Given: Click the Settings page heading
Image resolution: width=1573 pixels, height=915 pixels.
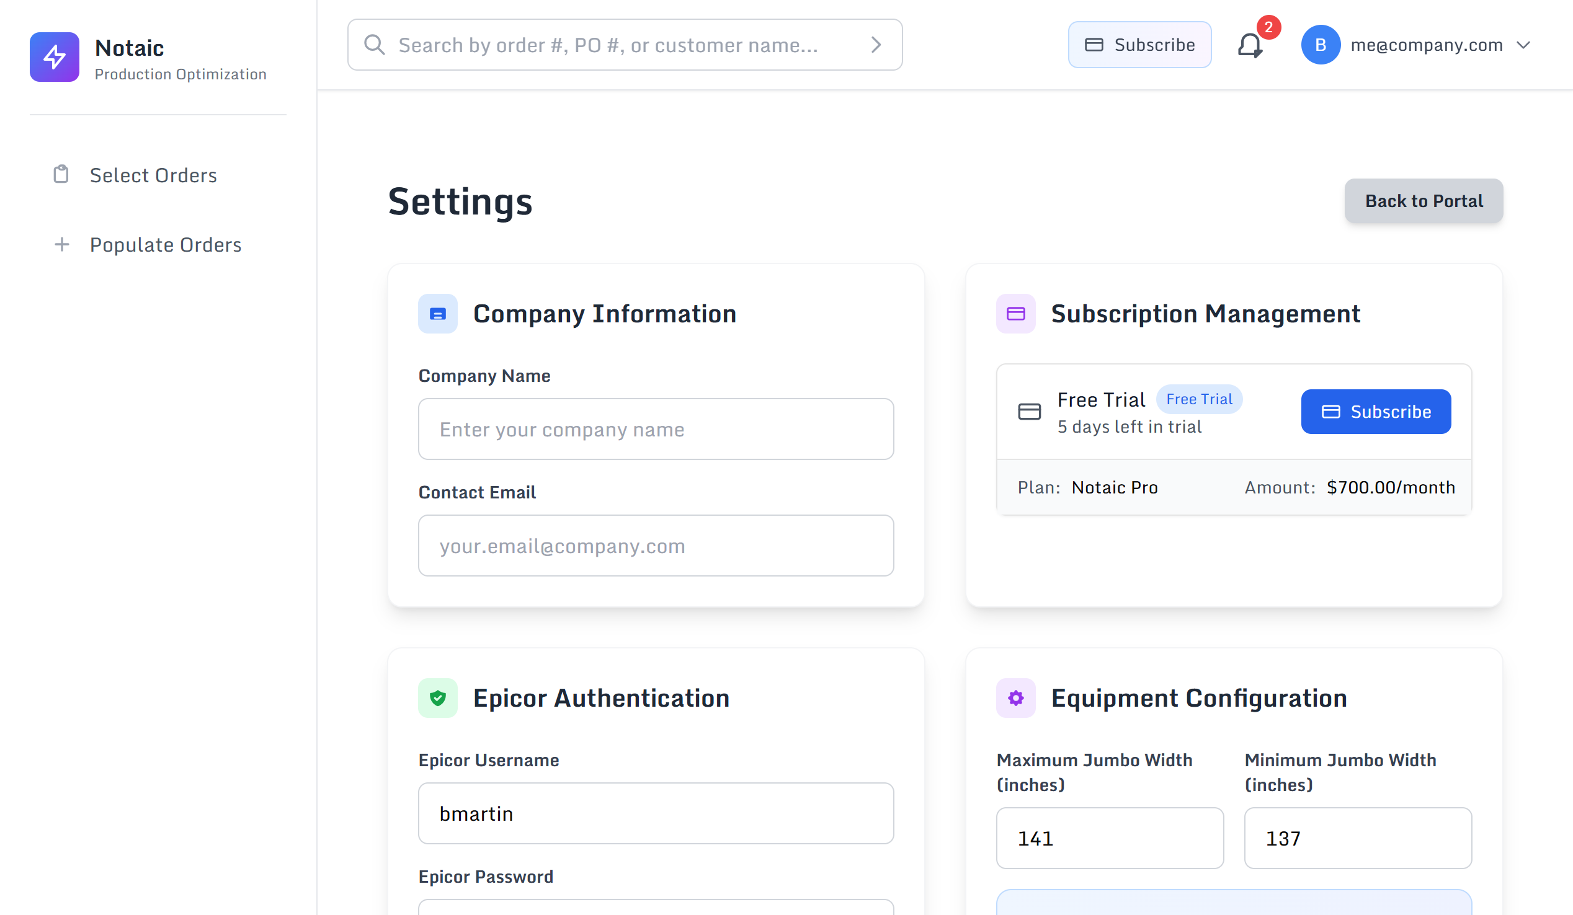Looking at the screenshot, I should (x=460, y=201).
